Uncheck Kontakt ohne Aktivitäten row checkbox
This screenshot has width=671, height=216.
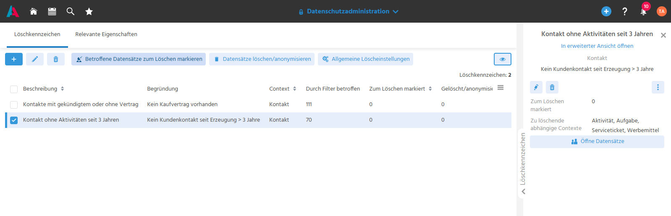[x=14, y=120]
